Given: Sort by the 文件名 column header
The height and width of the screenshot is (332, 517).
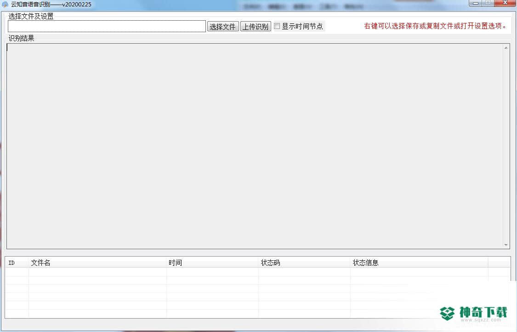Looking at the screenshot, I should [x=97, y=263].
